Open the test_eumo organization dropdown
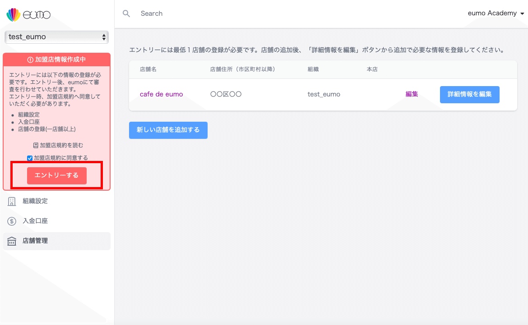The width and height of the screenshot is (528, 325). [56, 37]
